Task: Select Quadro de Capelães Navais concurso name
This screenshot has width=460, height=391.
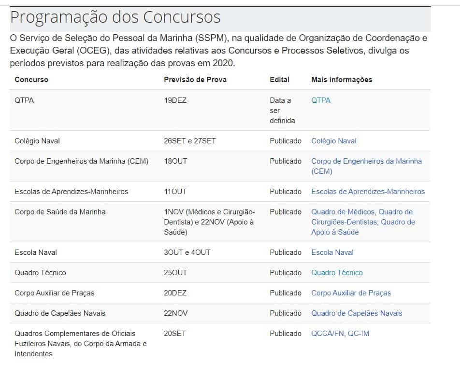Action: (60, 313)
